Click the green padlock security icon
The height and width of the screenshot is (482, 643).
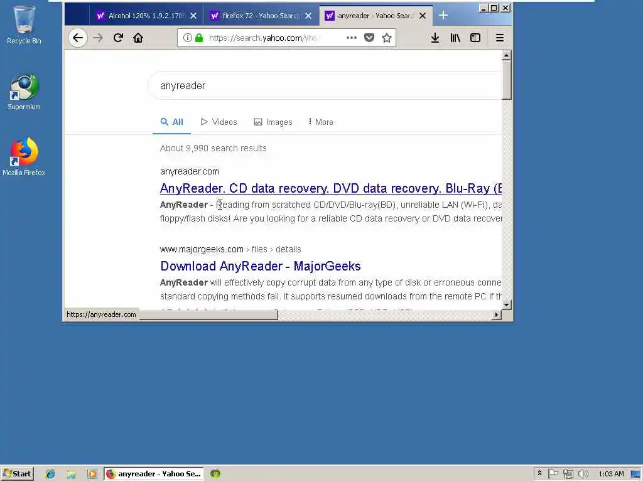pyautogui.click(x=199, y=38)
